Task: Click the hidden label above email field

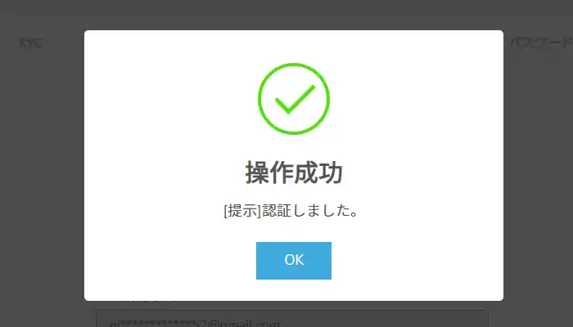Action: (147, 302)
